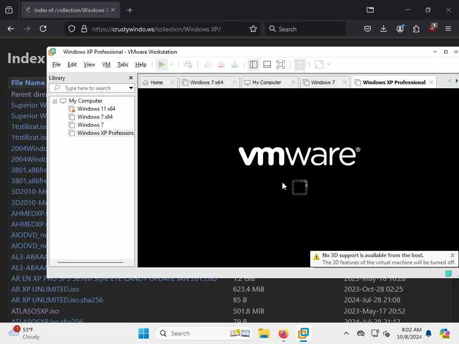Close the Library panel
Image resolution: width=459 pixels, height=344 pixels.
(131, 77)
